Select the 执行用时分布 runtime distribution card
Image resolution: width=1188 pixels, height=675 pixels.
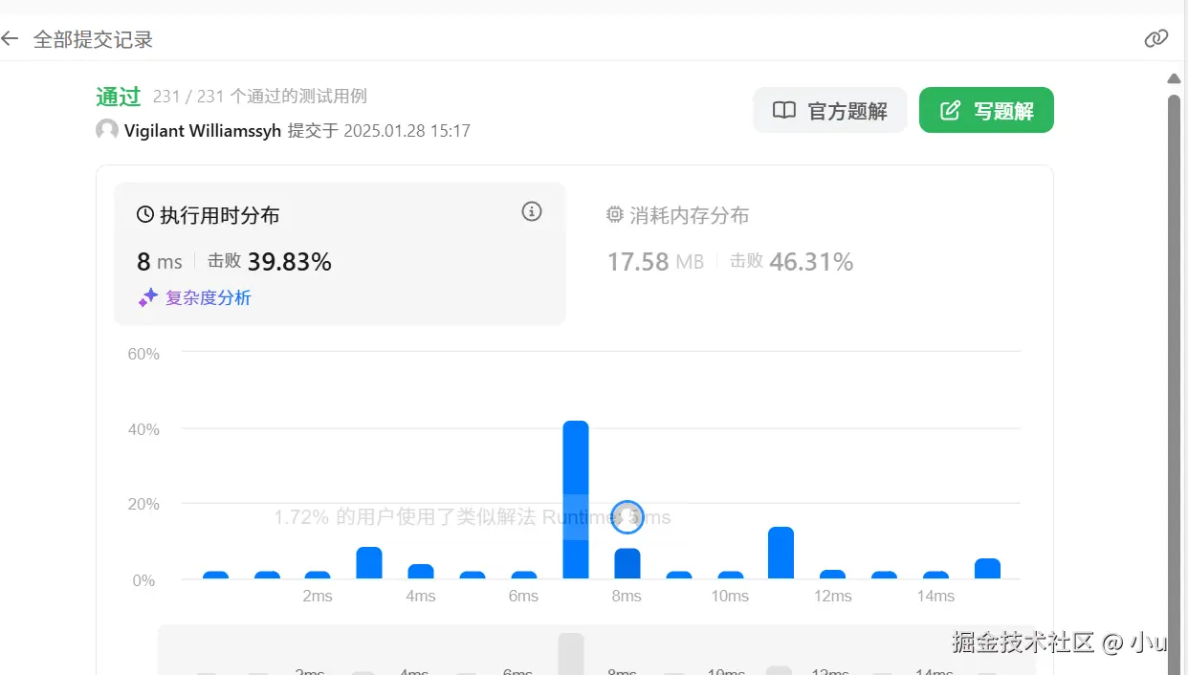(340, 253)
